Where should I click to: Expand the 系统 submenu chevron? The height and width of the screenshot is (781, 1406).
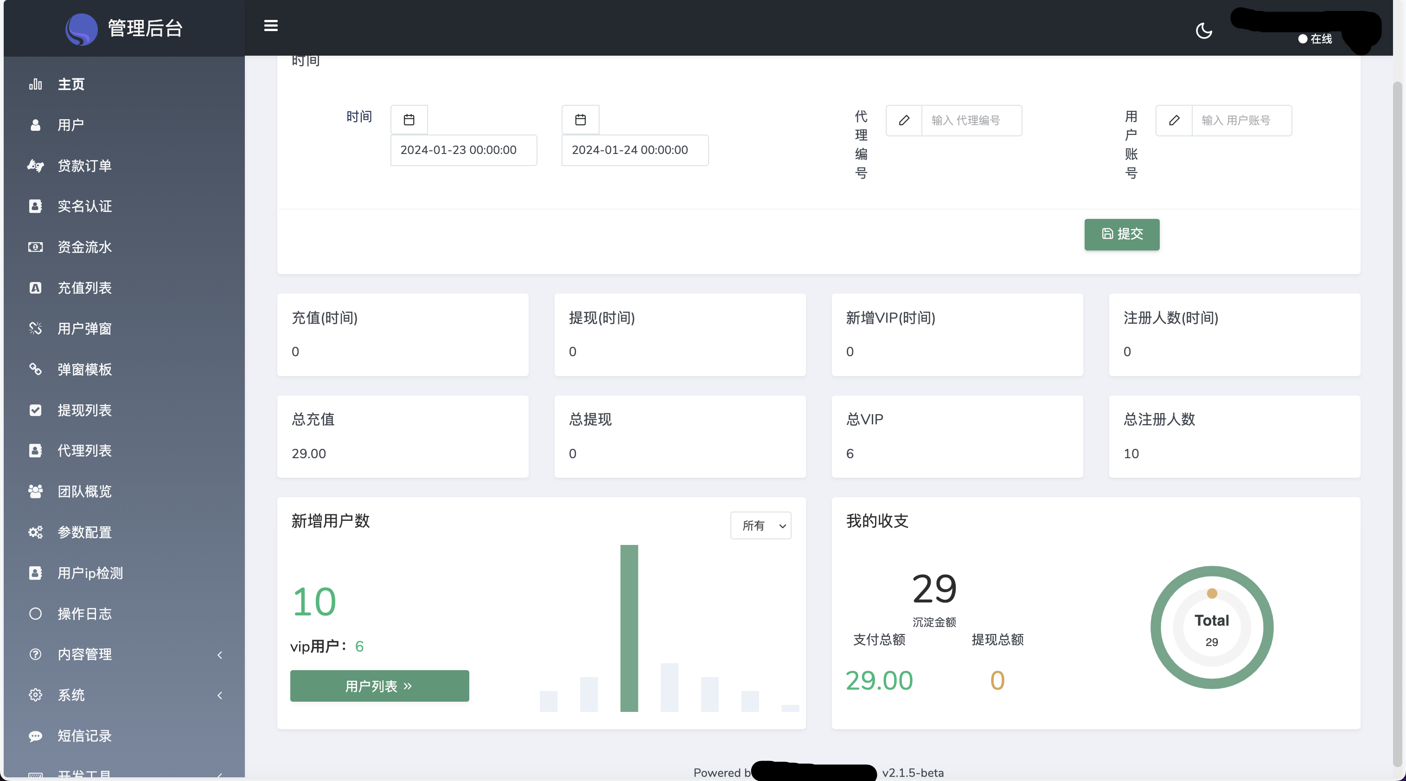point(220,695)
